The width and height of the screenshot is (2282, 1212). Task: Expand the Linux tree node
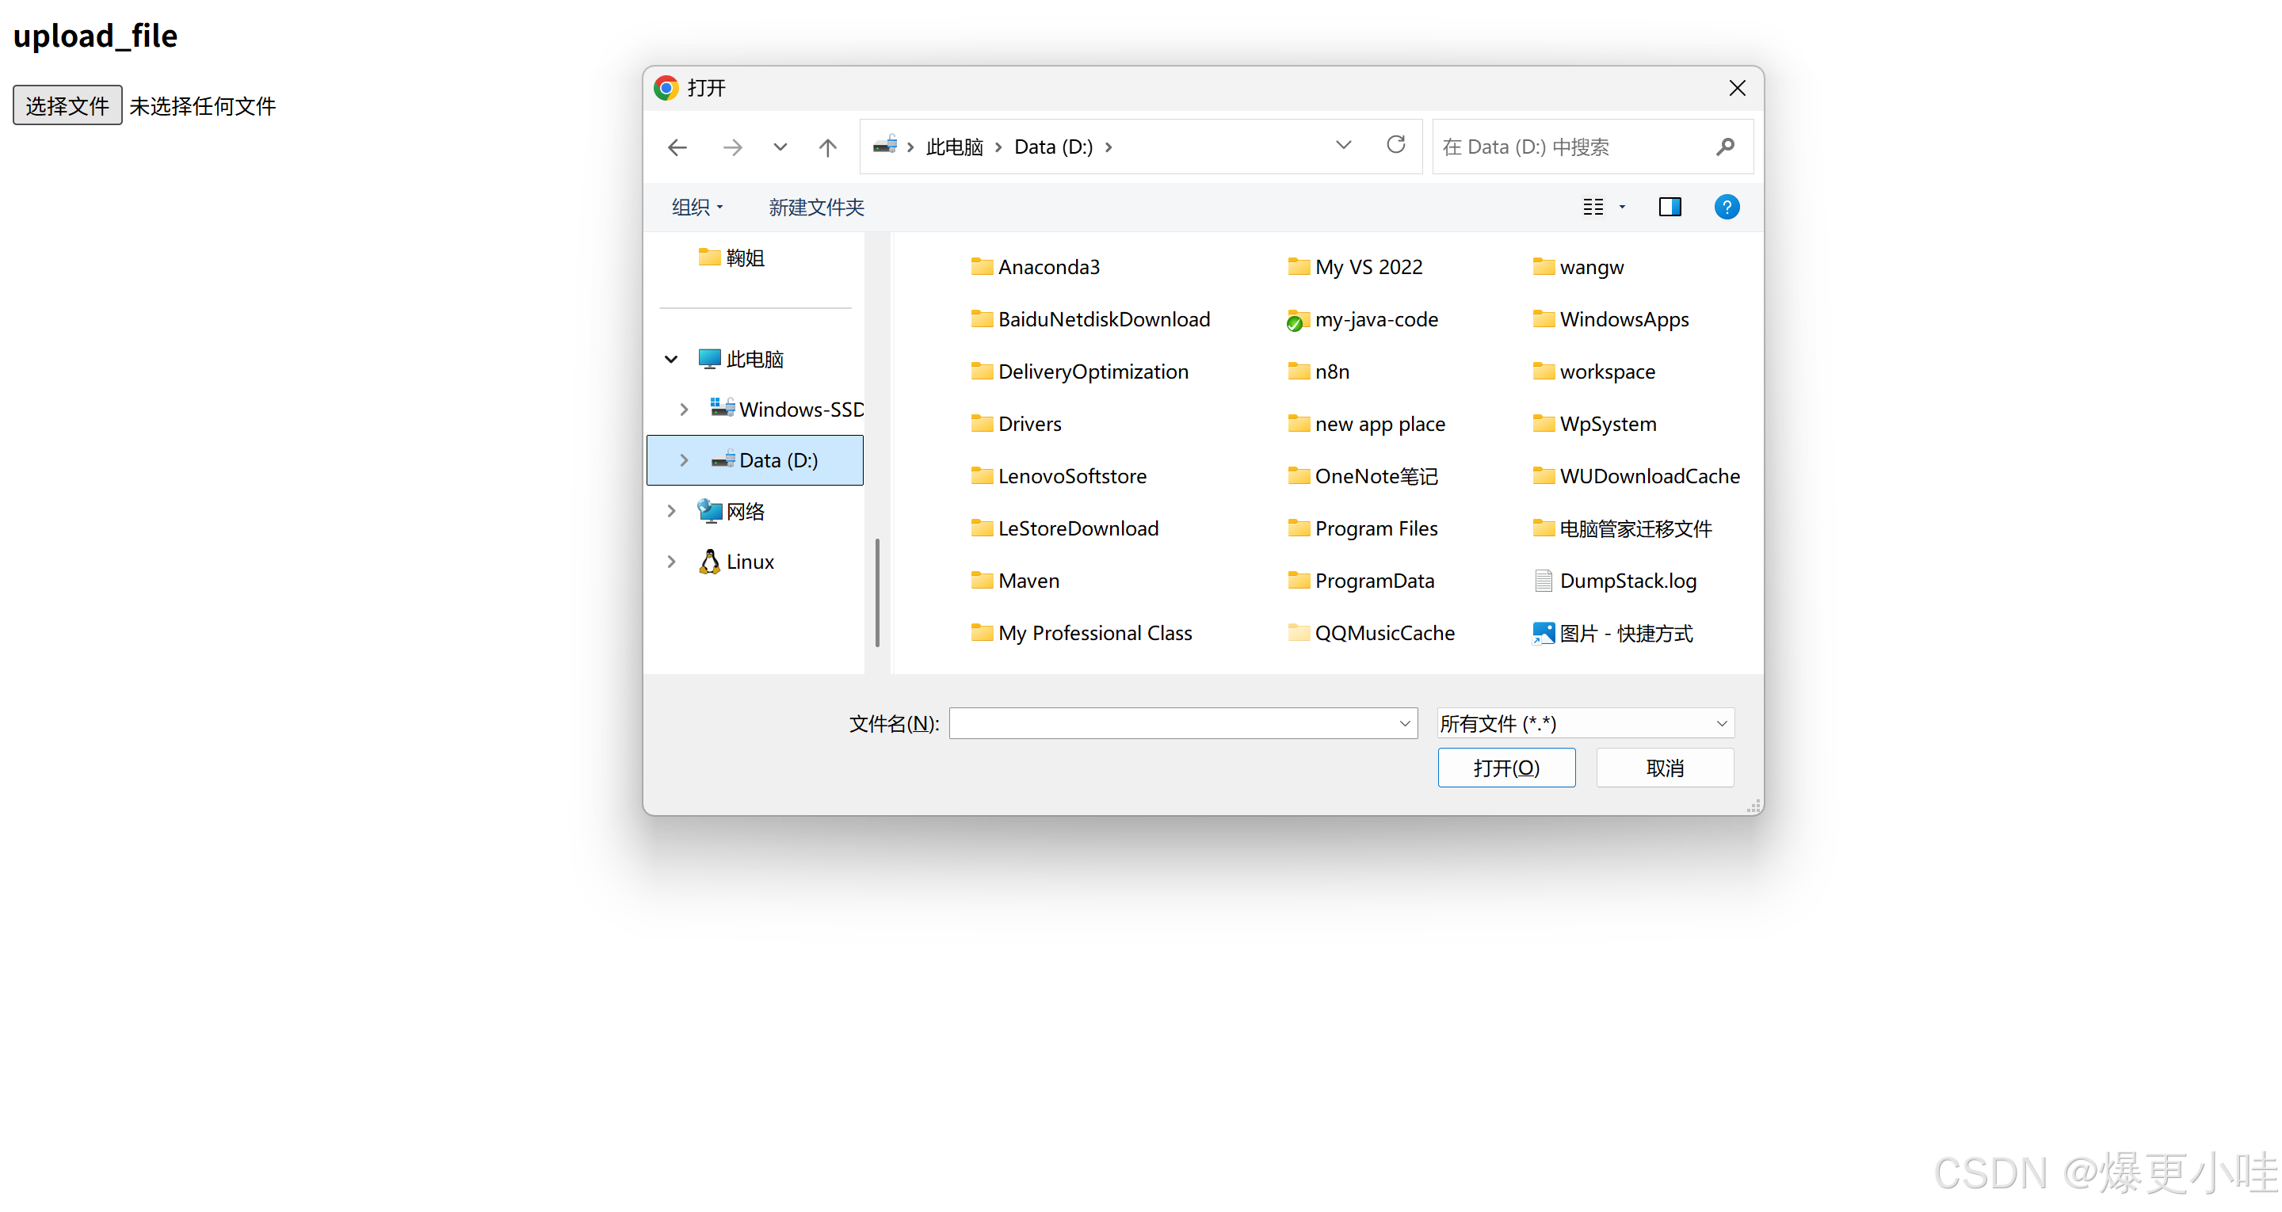pyautogui.click(x=670, y=562)
